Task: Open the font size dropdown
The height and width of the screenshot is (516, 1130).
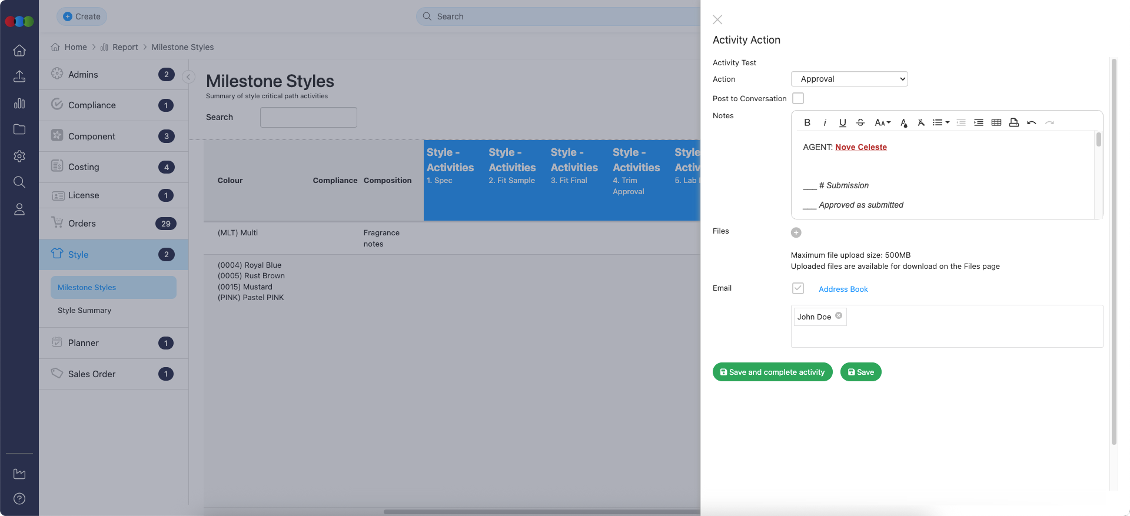Action: [882, 122]
